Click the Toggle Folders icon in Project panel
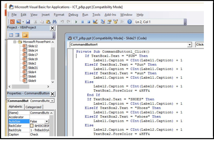Screen dimensions: 214x141 (24, 35)
